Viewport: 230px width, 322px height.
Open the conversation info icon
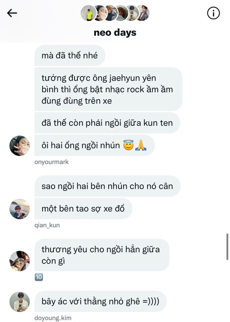pyautogui.click(x=213, y=13)
